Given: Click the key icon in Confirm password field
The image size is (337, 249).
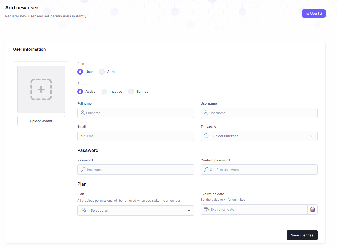Looking at the screenshot, I should (206, 170).
